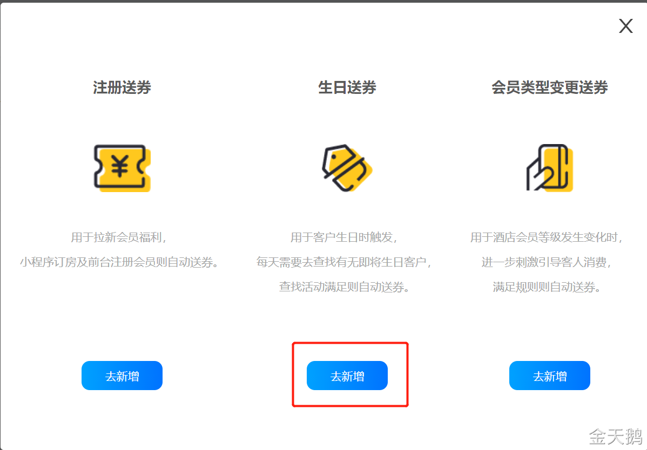Click 去新增 under 会员类型变更送券
The image size is (647, 450).
pyautogui.click(x=550, y=376)
